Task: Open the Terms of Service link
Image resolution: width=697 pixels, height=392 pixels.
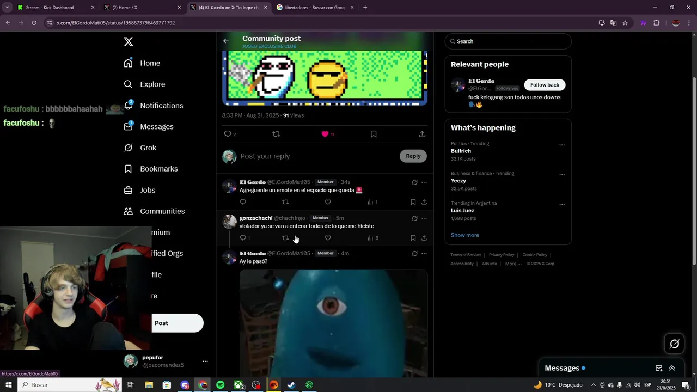Action: pos(466,255)
